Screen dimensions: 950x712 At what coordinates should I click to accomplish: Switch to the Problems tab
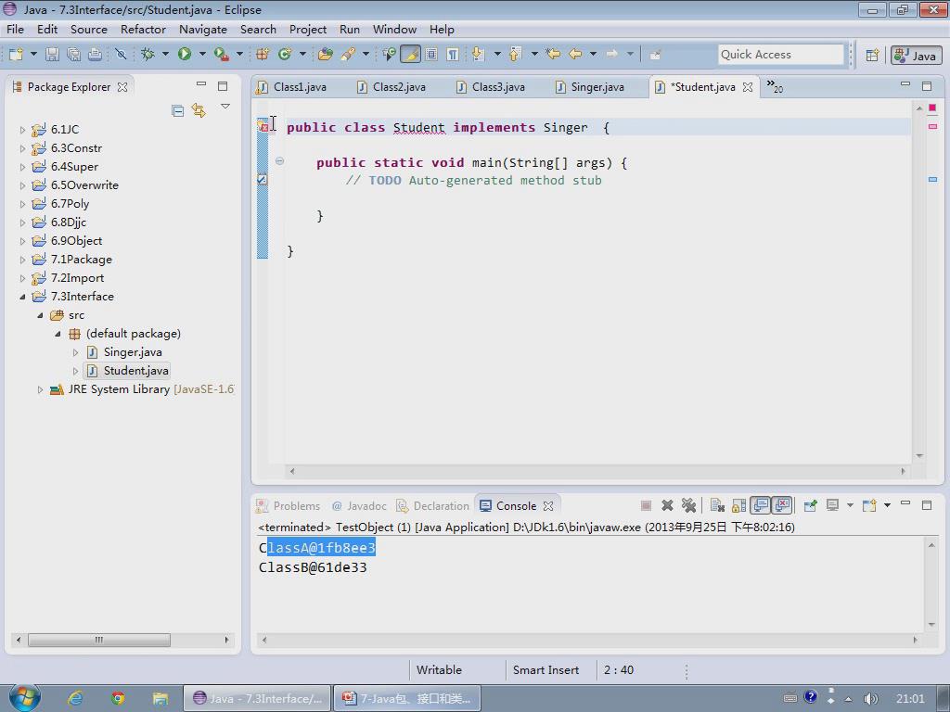(289, 506)
